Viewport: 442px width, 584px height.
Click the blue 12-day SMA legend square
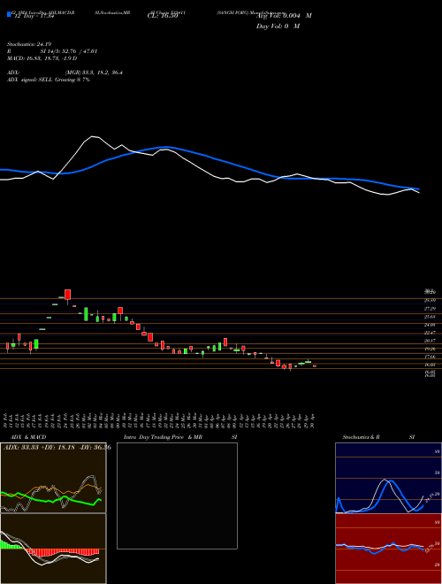(9, 14)
